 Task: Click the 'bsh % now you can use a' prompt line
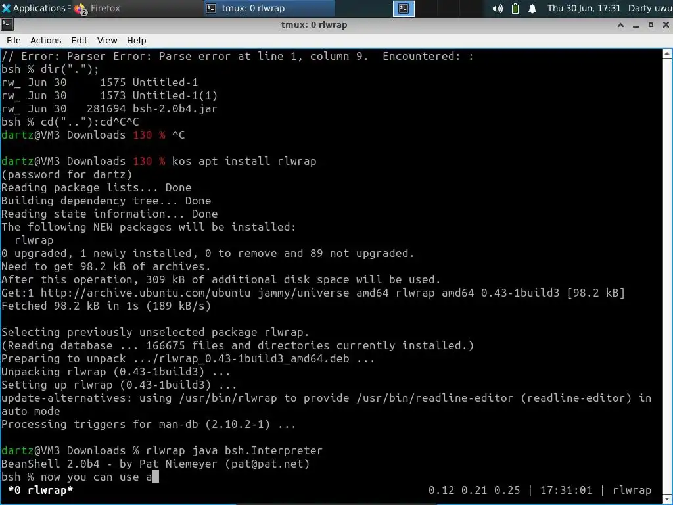[80, 477]
